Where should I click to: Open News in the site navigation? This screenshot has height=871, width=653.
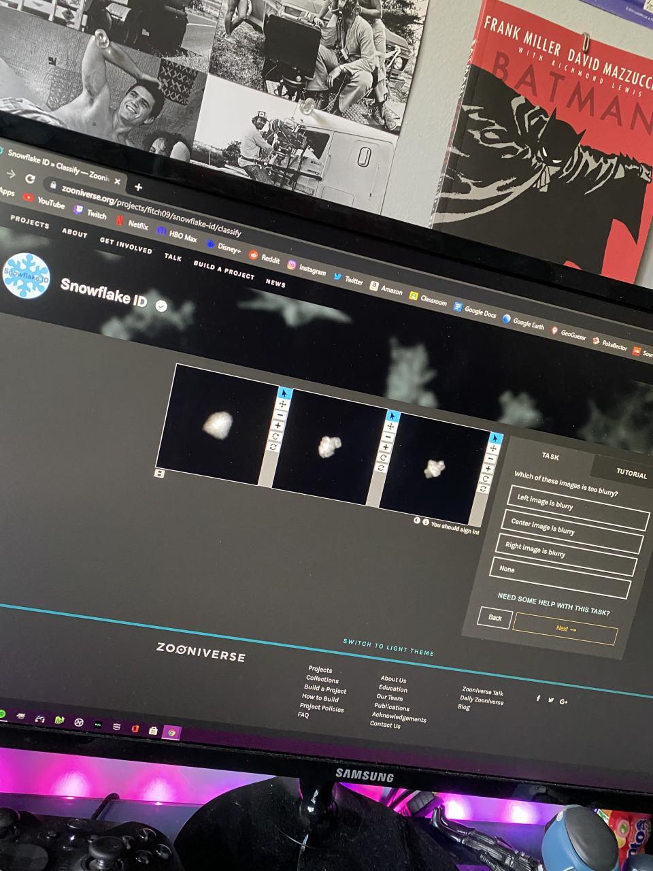275,282
